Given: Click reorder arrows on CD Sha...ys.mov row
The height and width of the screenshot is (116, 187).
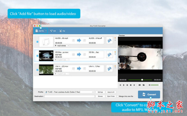Looking at the screenshot, I should point(115,54).
